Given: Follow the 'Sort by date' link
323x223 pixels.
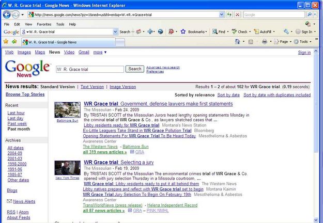Looking at the screenshot, I should click(228, 95).
